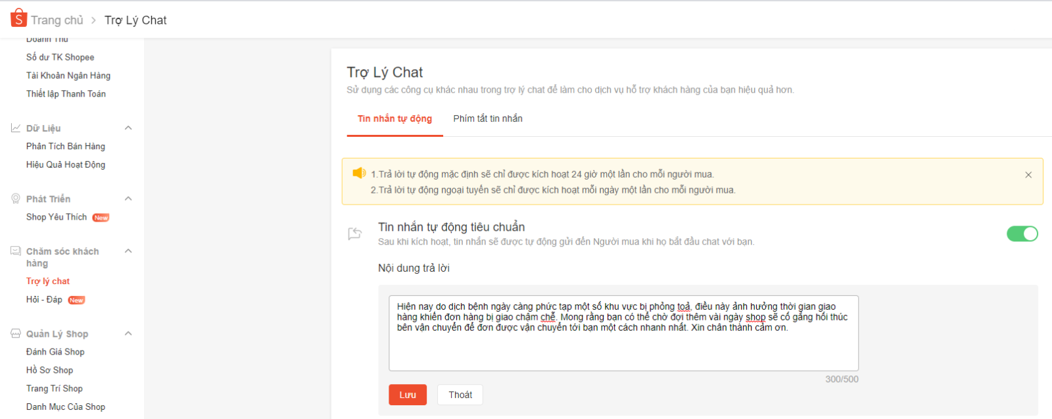The image size is (1052, 419).
Task: Go to Trang chủ breadcrumb link
Action: pos(57,20)
